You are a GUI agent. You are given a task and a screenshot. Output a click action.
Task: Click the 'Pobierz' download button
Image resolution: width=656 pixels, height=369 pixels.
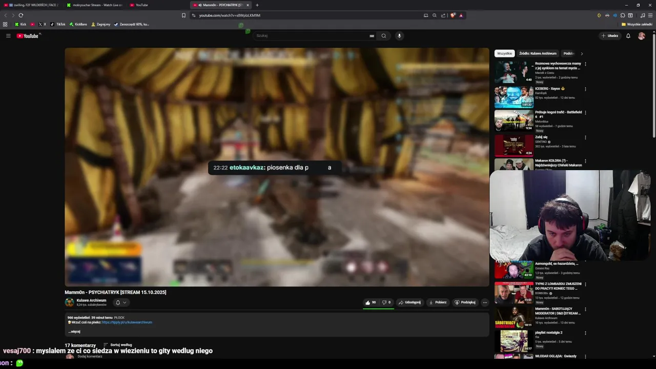pyautogui.click(x=438, y=302)
